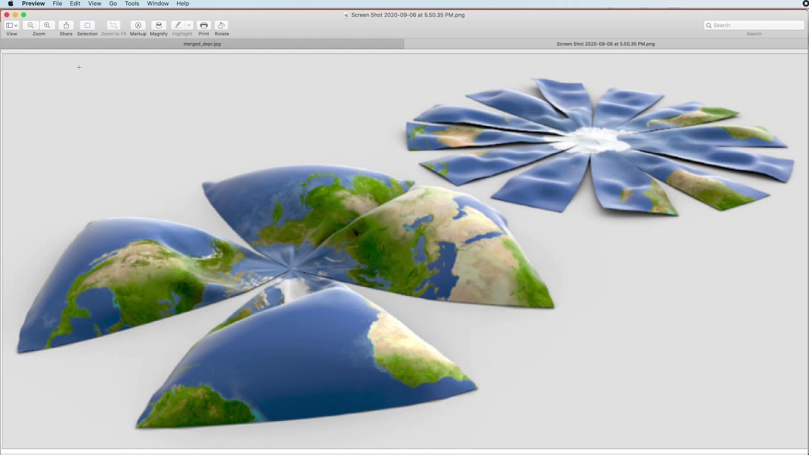The height and width of the screenshot is (455, 809).
Task: Click the Zoom In magnifier icon
Action: click(x=47, y=25)
